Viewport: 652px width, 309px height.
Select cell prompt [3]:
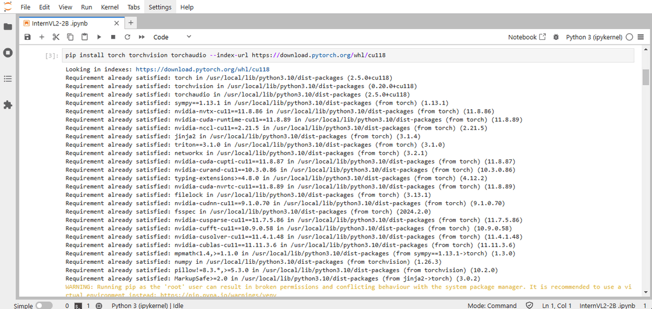point(52,56)
